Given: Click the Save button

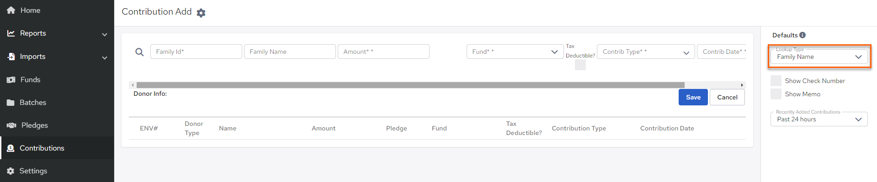Looking at the screenshot, I should pyautogui.click(x=693, y=97).
